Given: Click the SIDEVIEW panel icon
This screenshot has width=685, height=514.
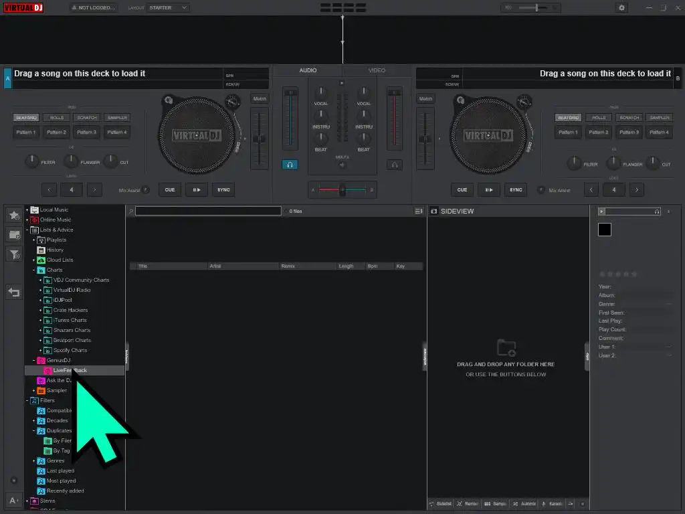Looking at the screenshot, I should [433, 211].
